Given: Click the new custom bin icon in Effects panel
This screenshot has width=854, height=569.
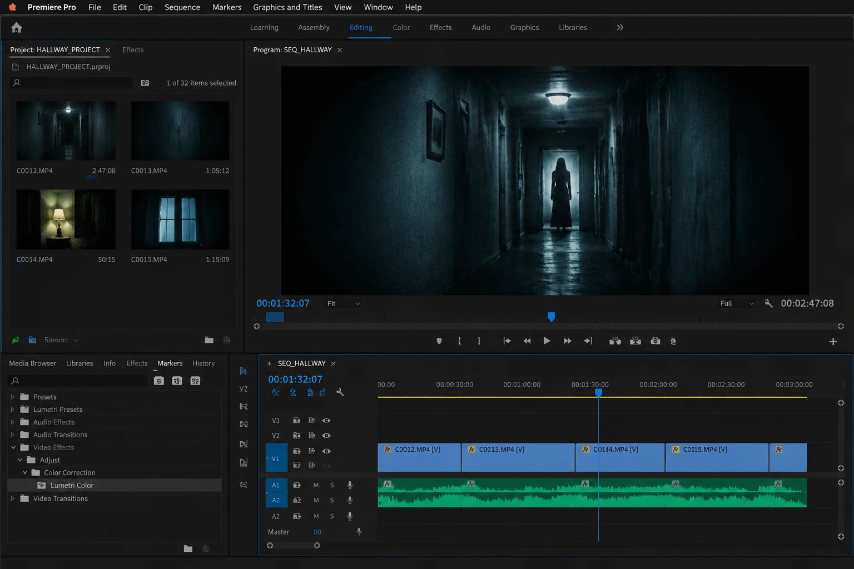Looking at the screenshot, I should coord(188,548).
